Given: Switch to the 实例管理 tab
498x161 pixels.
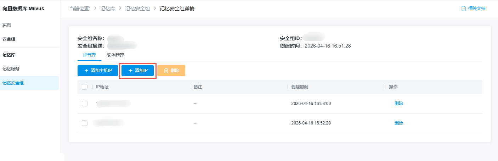Looking at the screenshot, I should pyautogui.click(x=115, y=55).
